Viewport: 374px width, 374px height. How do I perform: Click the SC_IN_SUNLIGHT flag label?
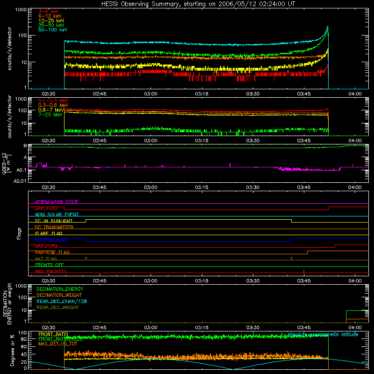click(x=54, y=221)
